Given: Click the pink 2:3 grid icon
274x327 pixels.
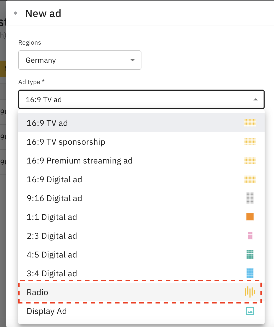Looking at the screenshot, I should [250, 236].
